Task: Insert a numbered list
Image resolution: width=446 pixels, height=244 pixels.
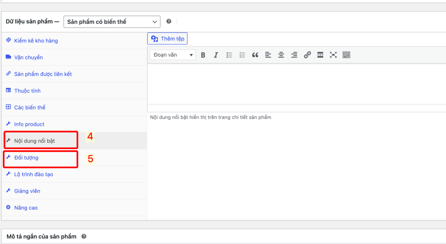Action: (x=242, y=55)
